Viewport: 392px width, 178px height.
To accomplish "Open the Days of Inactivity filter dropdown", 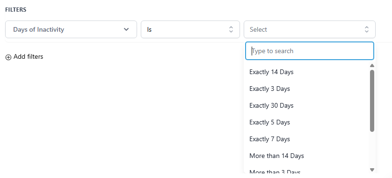I will 71,29.
